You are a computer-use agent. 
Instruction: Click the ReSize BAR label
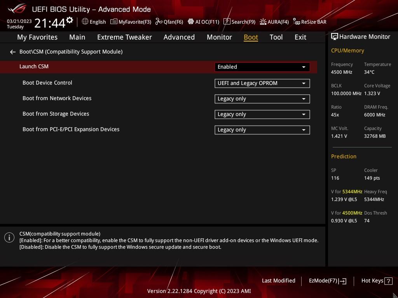(x=314, y=22)
